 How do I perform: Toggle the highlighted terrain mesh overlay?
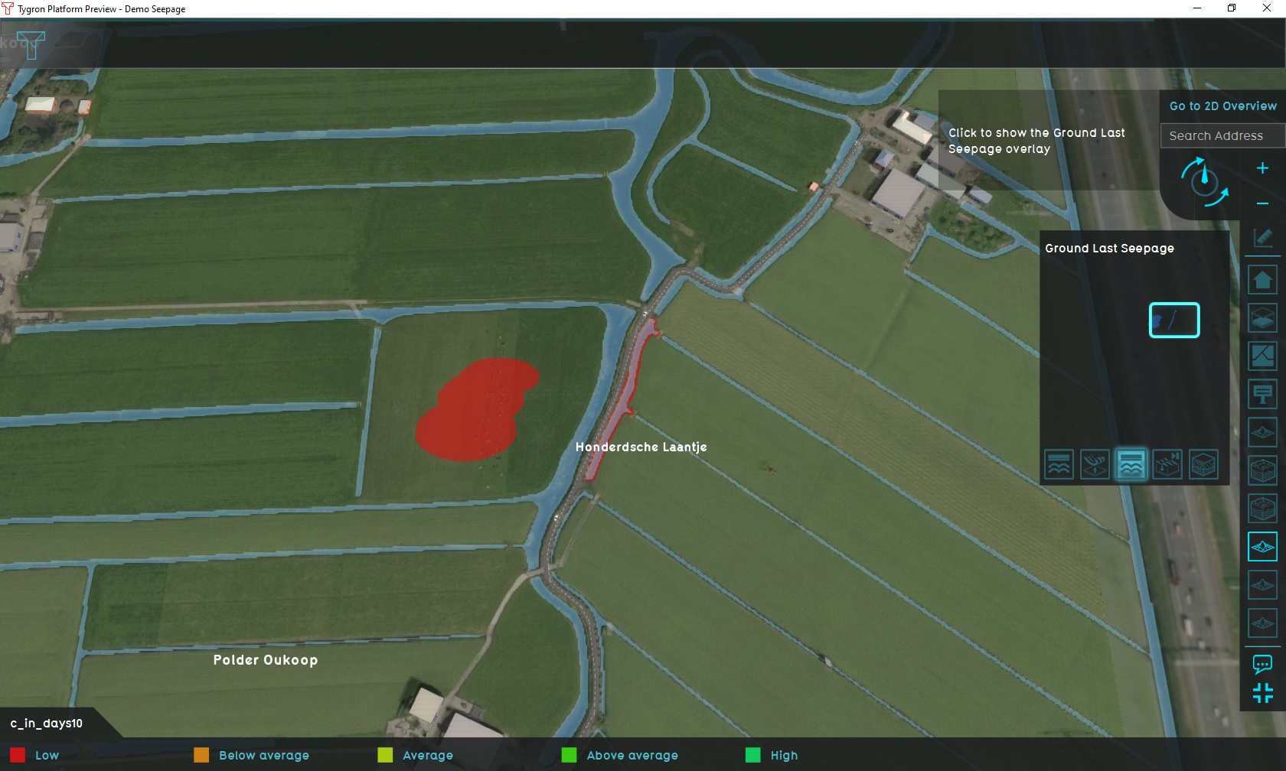(1263, 548)
